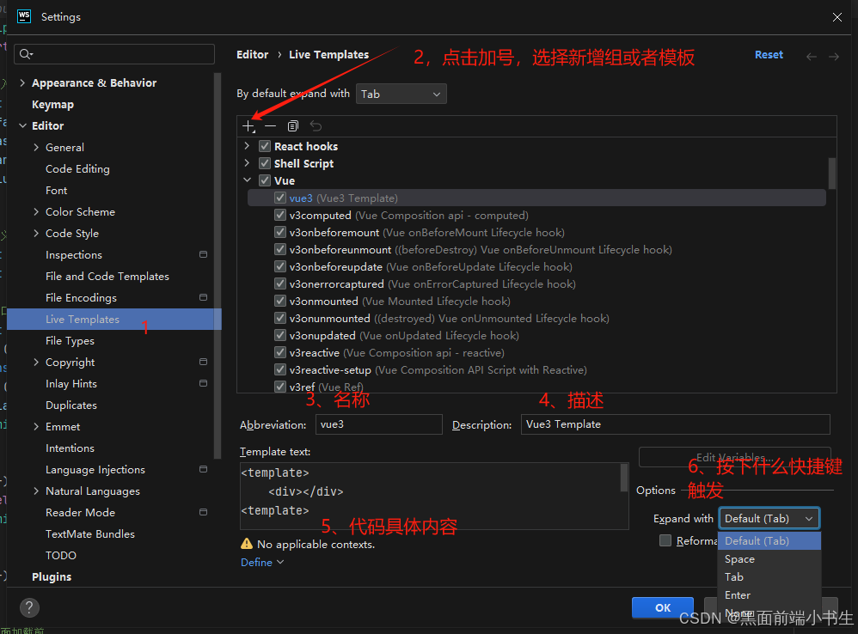Click the Duplicate template icon

click(293, 126)
